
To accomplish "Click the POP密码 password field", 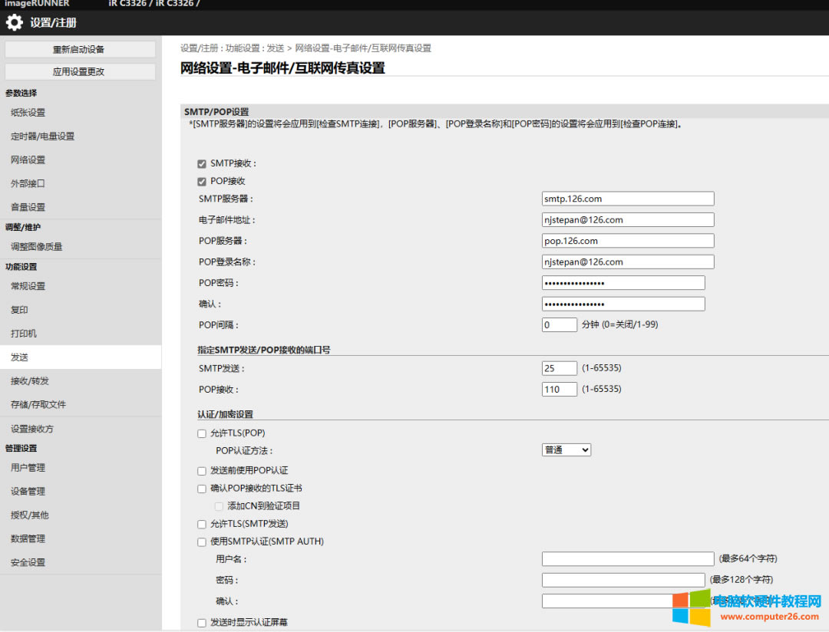I will click(x=623, y=283).
